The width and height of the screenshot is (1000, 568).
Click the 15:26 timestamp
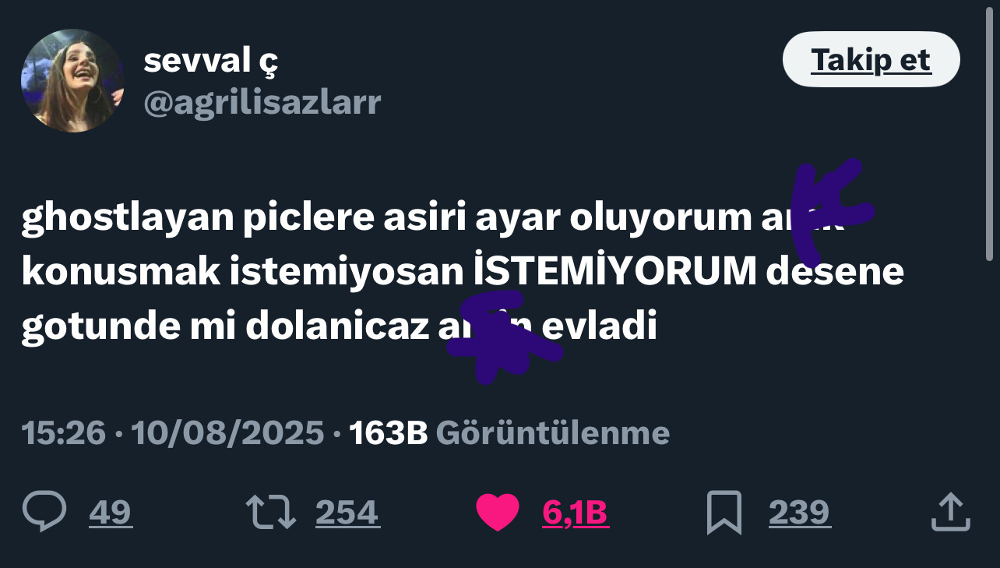click(x=64, y=432)
